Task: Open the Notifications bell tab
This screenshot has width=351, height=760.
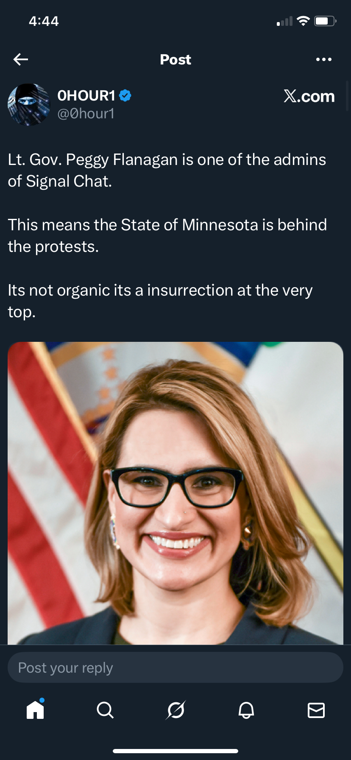Action: pos(246,710)
